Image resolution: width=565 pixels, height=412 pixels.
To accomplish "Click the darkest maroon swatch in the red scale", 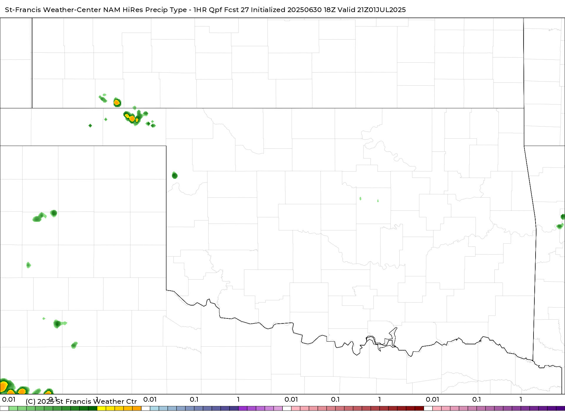I will coord(419,408).
